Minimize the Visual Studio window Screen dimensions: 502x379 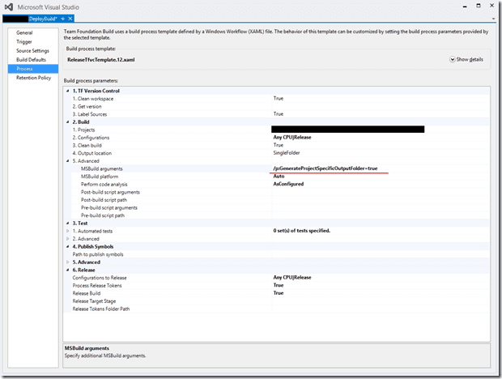click(465, 6)
